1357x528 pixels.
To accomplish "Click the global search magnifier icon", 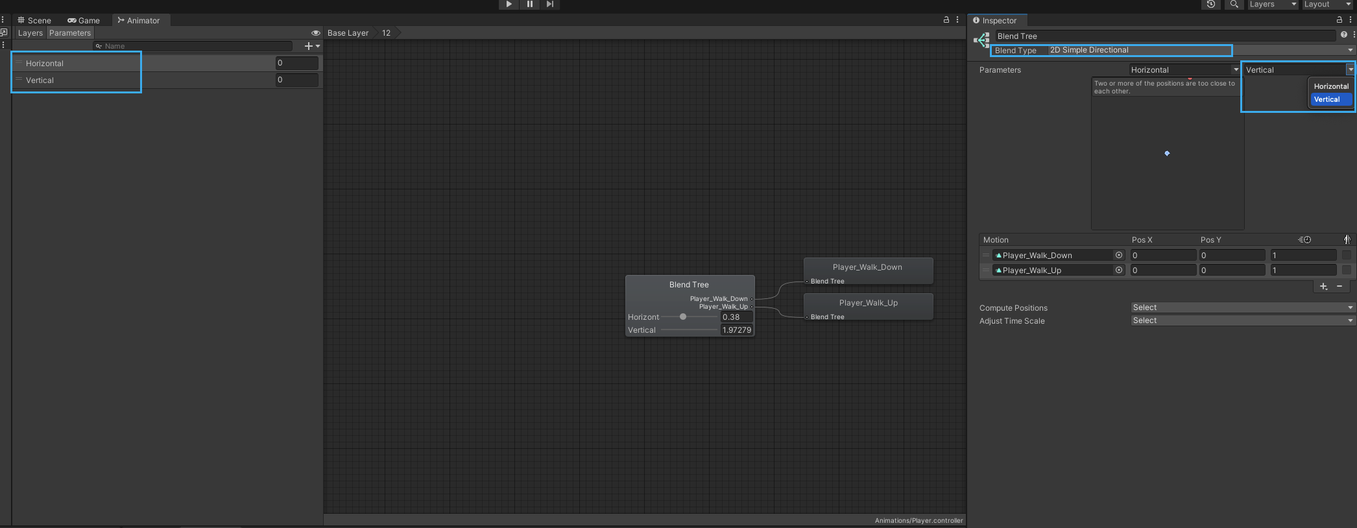I will click(x=1234, y=5).
